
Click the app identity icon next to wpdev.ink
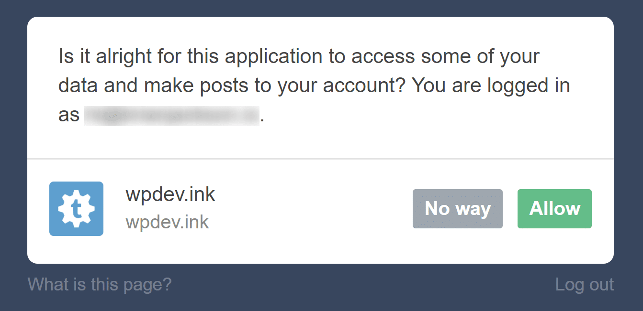[76, 208]
